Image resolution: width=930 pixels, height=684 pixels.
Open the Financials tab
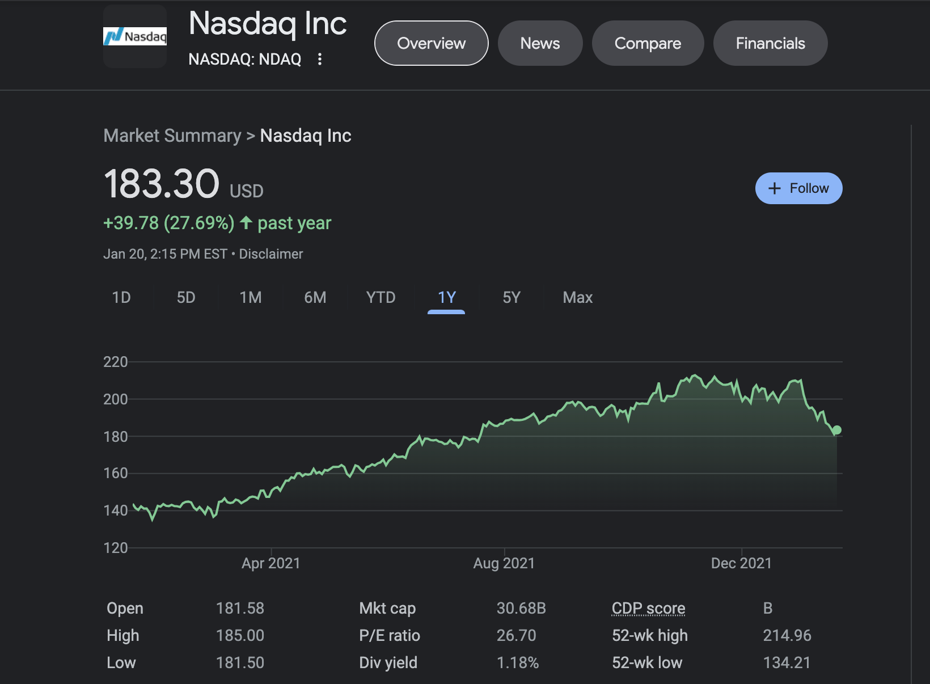(771, 43)
